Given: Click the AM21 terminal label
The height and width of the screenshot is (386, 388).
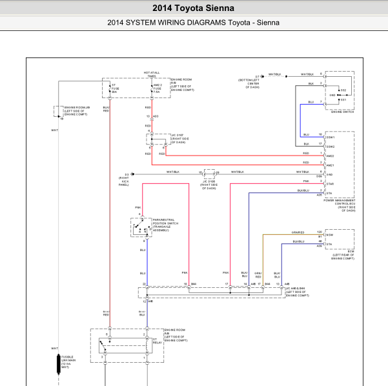Looking at the screenshot, I should pyautogui.click(x=330, y=165).
